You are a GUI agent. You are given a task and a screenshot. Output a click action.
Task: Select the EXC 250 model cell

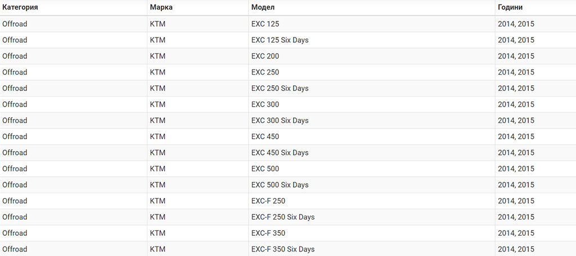click(372, 72)
